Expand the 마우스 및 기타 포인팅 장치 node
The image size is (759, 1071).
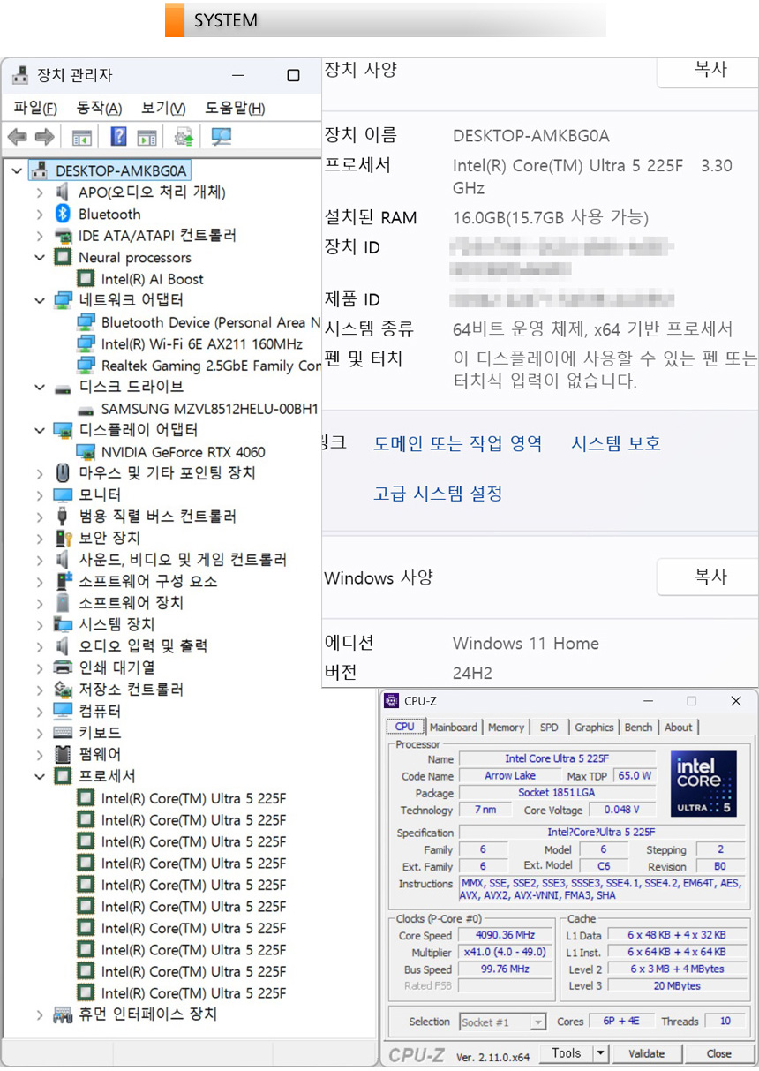pos(40,473)
